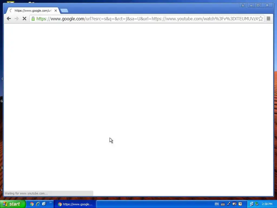Open language bar help question mark

pyautogui.click(x=240, y=204)
